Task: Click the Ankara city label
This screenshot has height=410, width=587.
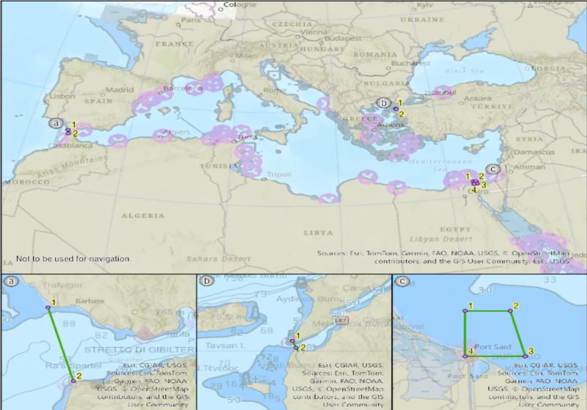Action: pos(477,98)
